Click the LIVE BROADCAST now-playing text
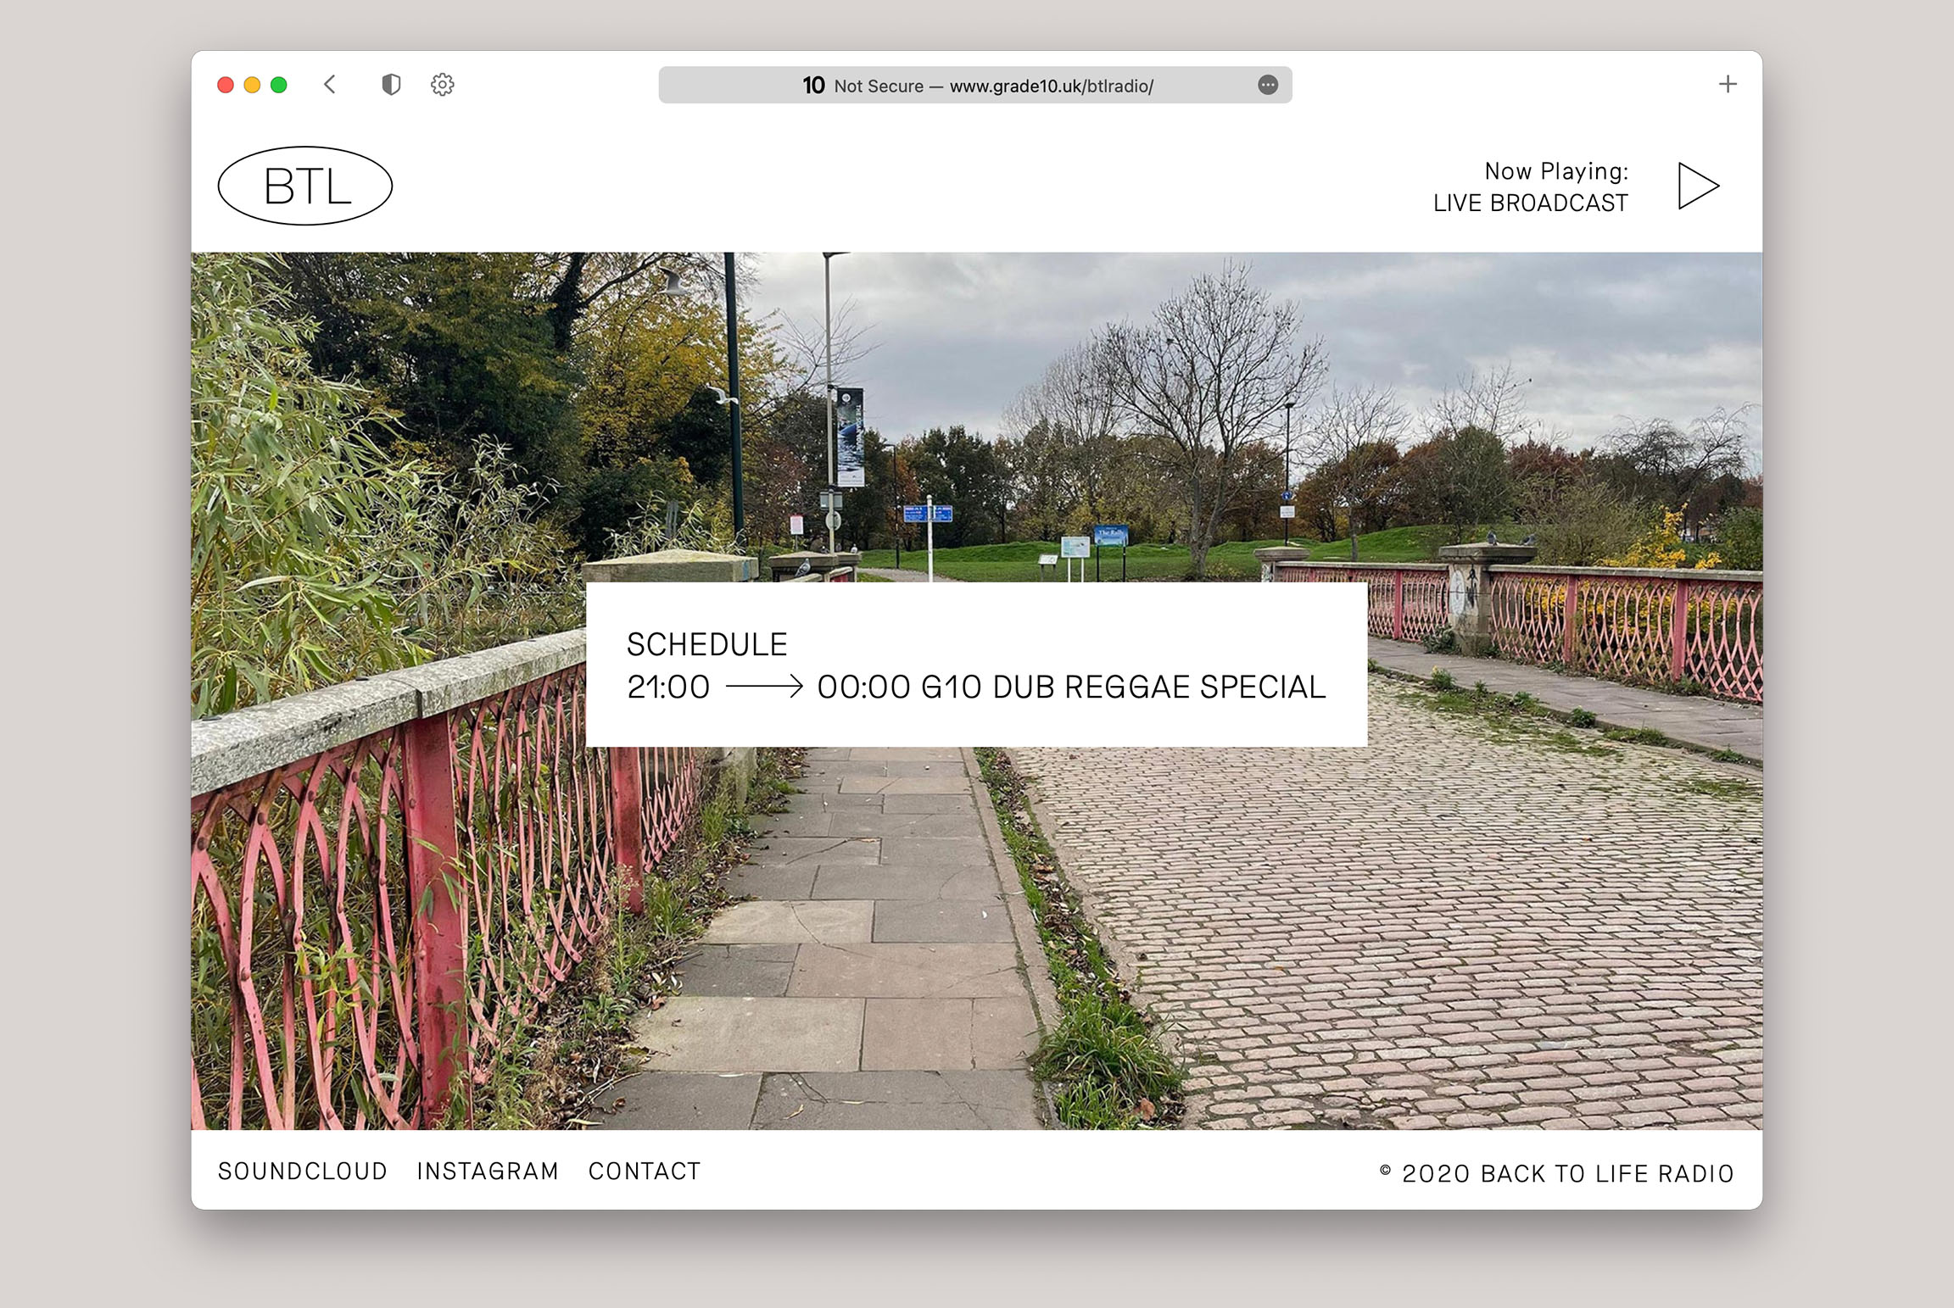Image resolution: width=1954 pixels, height=1308 pixels. (x=1530, y=203)
